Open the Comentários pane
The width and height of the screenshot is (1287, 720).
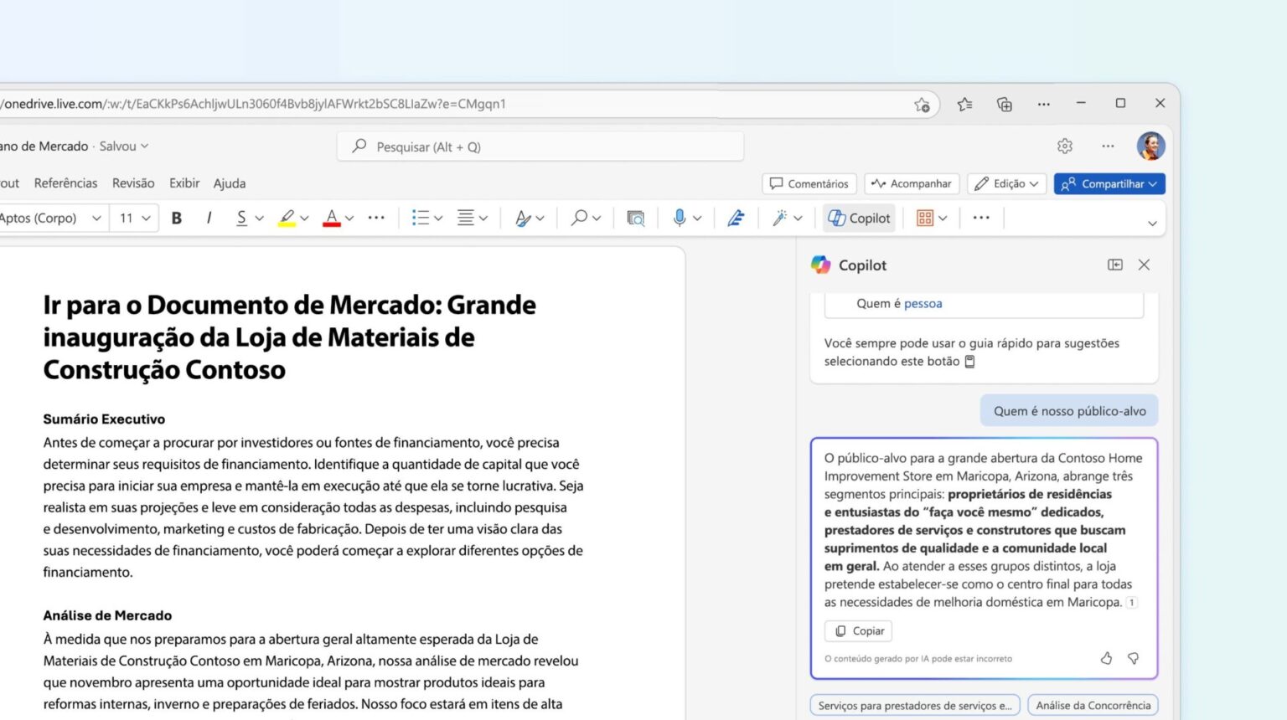(x=809, y=183)
